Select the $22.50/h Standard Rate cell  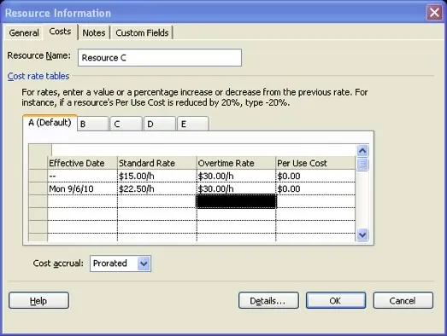pos(156,189)
